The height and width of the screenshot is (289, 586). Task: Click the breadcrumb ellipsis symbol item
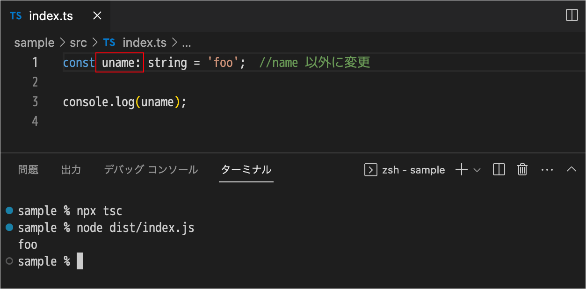186,43
